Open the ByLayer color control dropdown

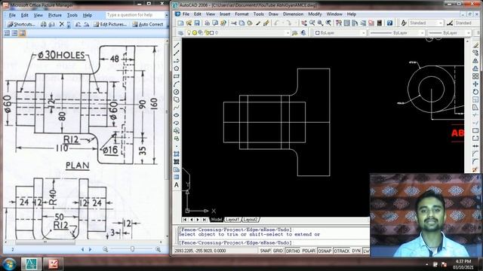[364, 32]
